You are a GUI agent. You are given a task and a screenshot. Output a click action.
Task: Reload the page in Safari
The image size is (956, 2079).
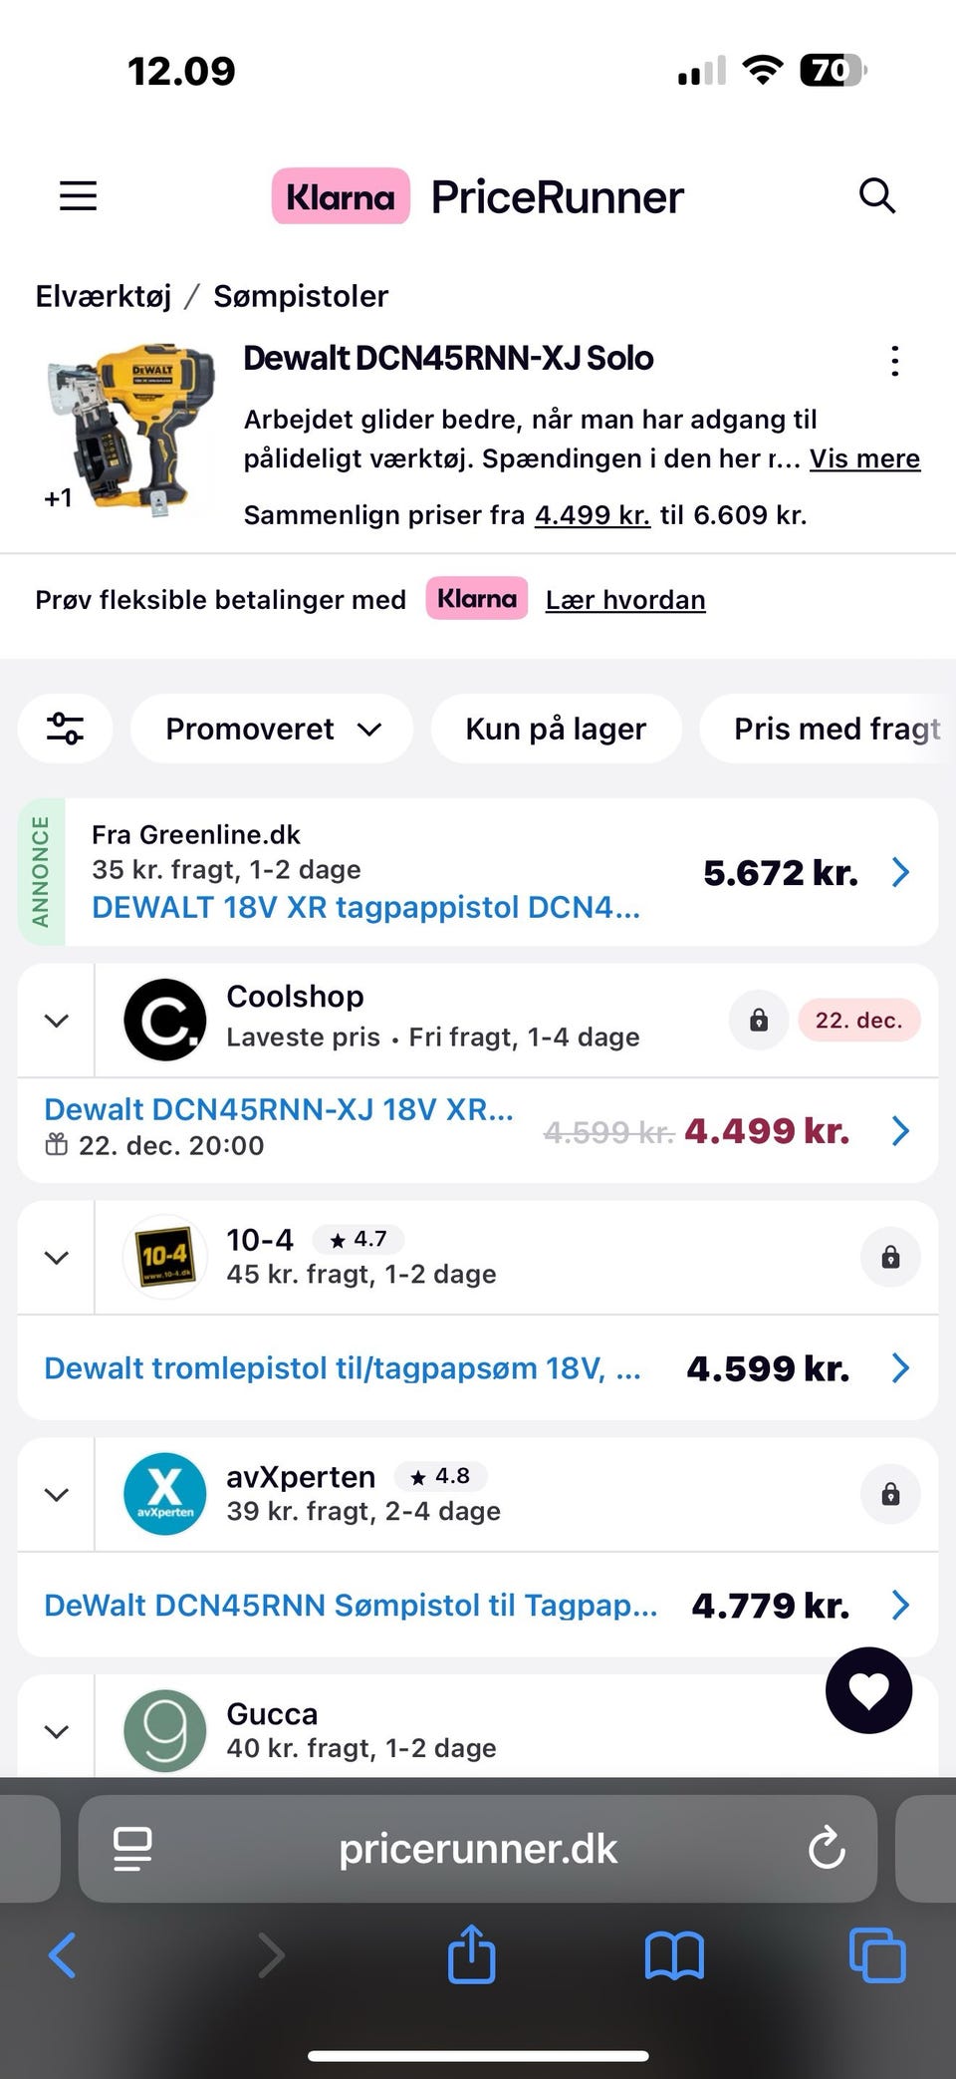[x=827, y=1849]
